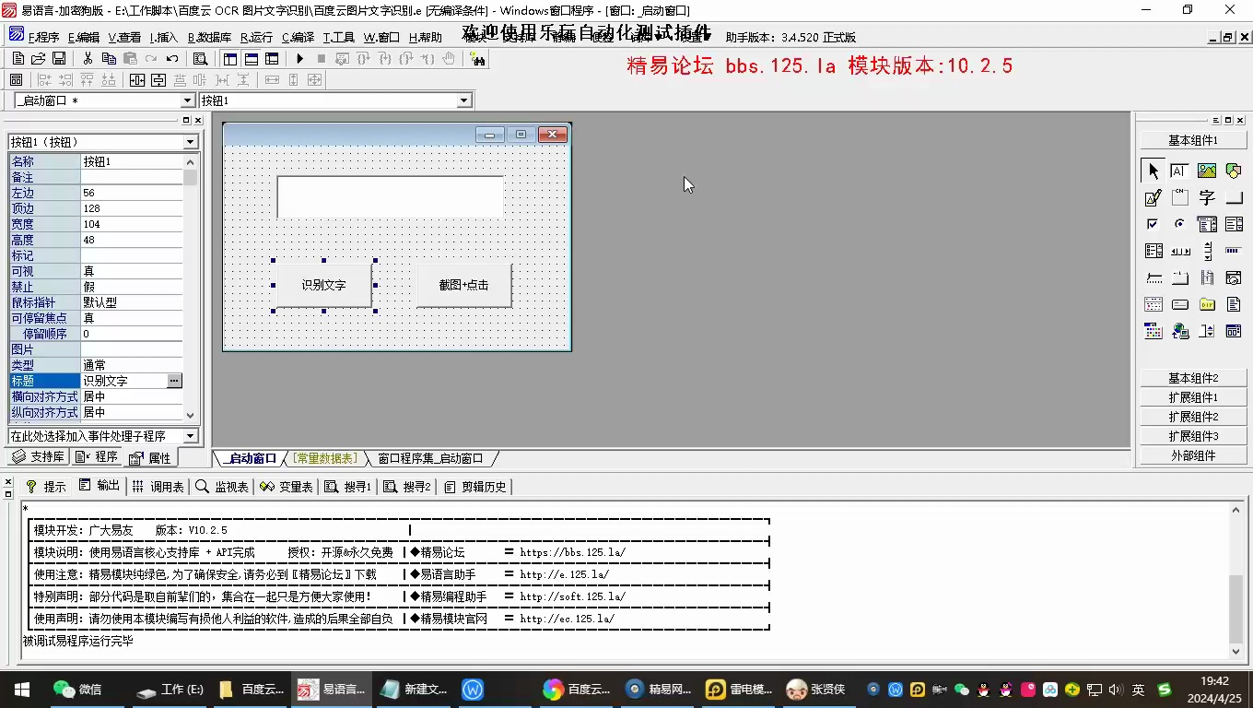Open the C.编译 menu
1253x708 pixels.
pos(298,38)
